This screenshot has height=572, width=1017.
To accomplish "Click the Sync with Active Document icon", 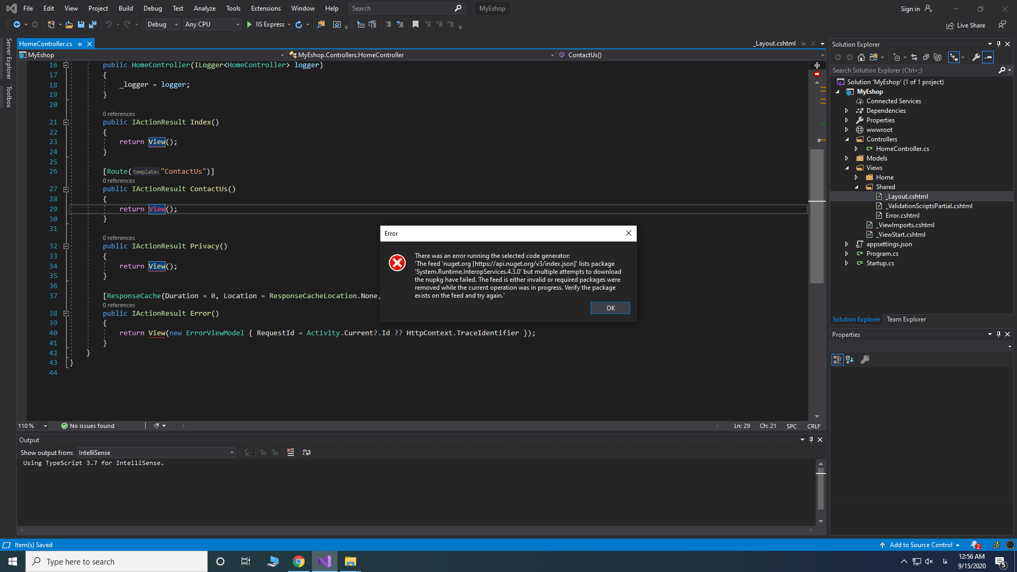I will [x=914, y=57].
